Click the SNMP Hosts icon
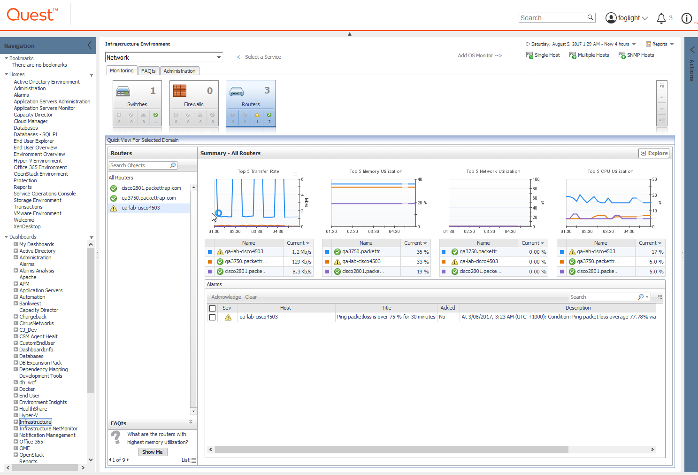Viewport: 698px width, 475px height. coord(622,55)
